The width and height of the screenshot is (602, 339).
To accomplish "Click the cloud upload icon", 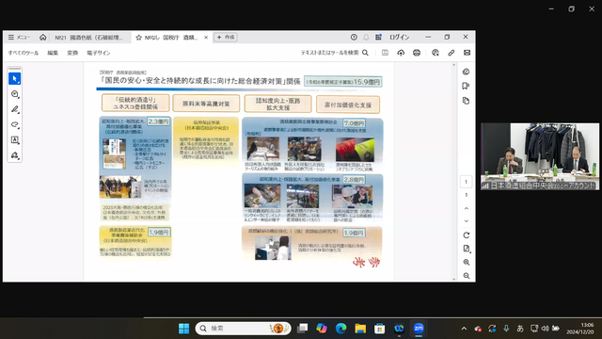I will pyautogui.click(x=401, y=53).
